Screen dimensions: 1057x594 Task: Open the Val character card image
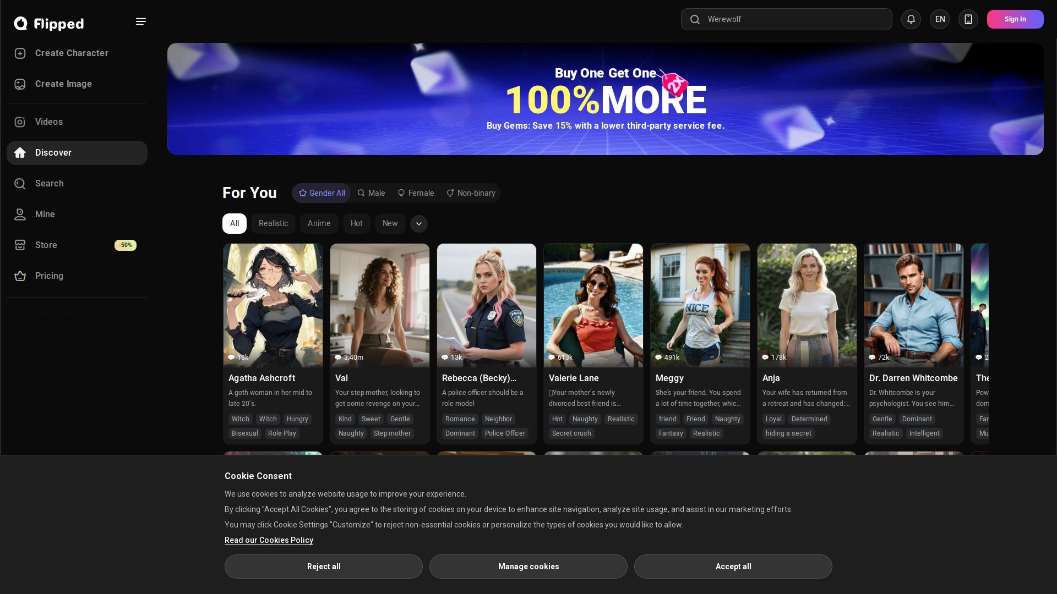click(x=380, y=305)
